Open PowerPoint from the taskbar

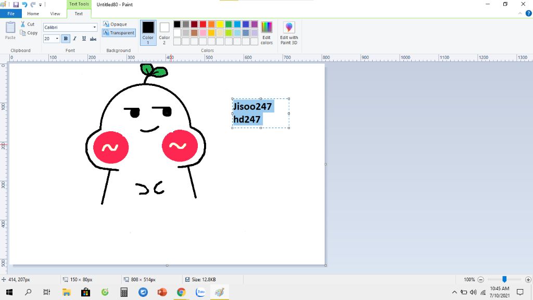[x=162, y=292]
